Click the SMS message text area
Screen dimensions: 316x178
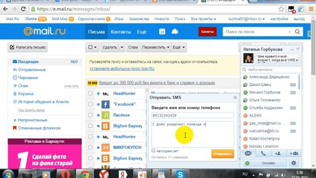tap(193, 134)
